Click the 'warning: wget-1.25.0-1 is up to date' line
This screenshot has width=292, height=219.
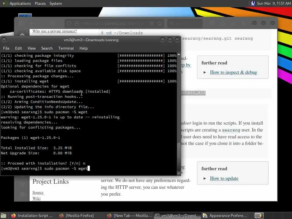(60, 117)
